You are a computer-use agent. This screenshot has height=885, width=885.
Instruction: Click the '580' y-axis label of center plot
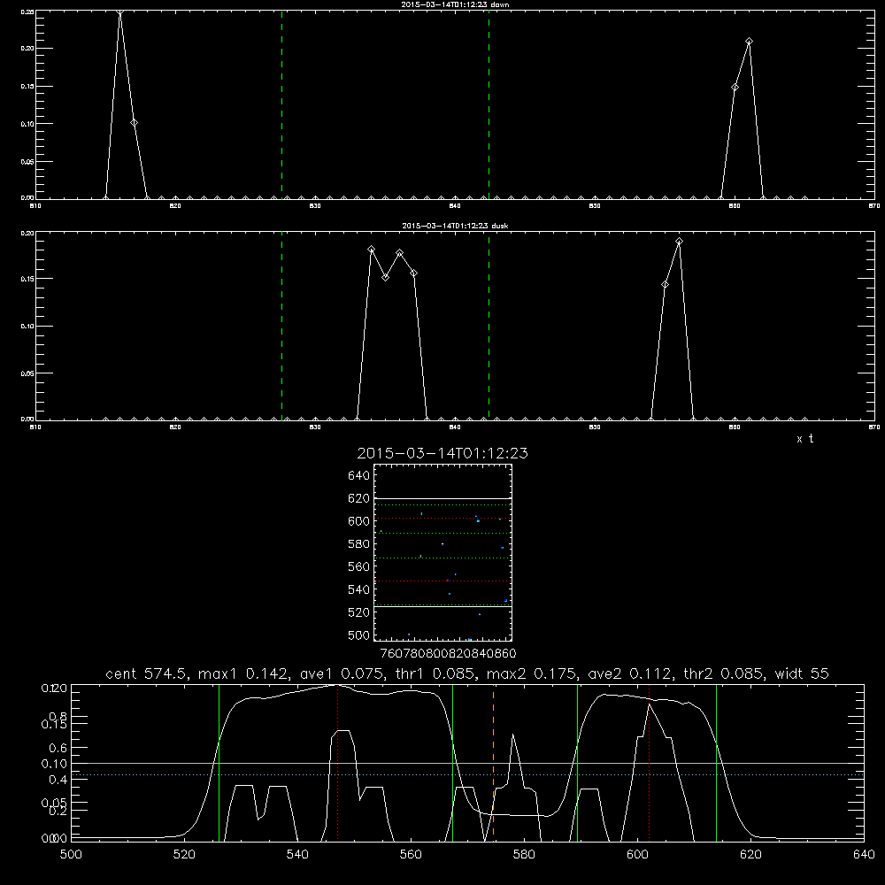pos(358,543)
